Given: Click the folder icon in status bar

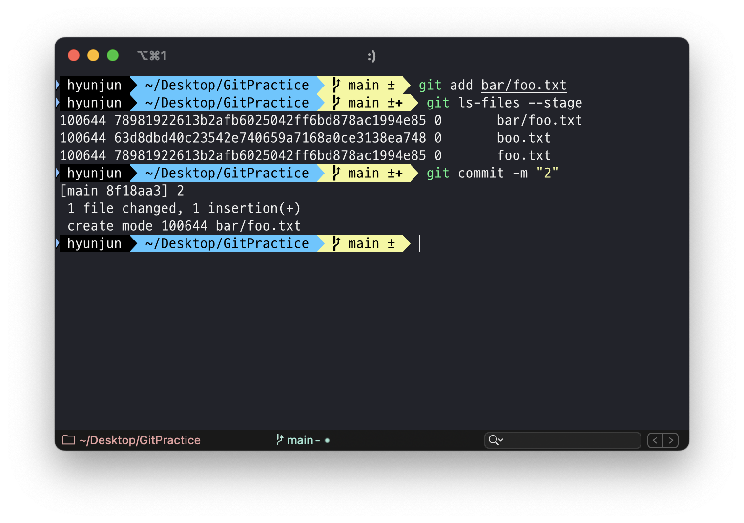Looking at the screenshot, I should coord(69,440).
